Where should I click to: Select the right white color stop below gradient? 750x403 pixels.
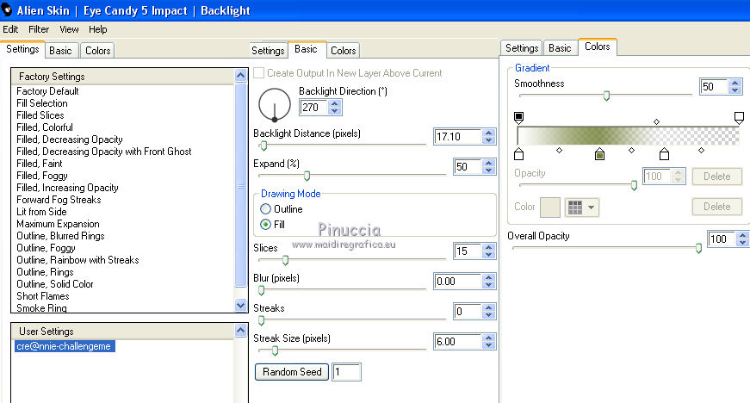(x=664, y=154)
